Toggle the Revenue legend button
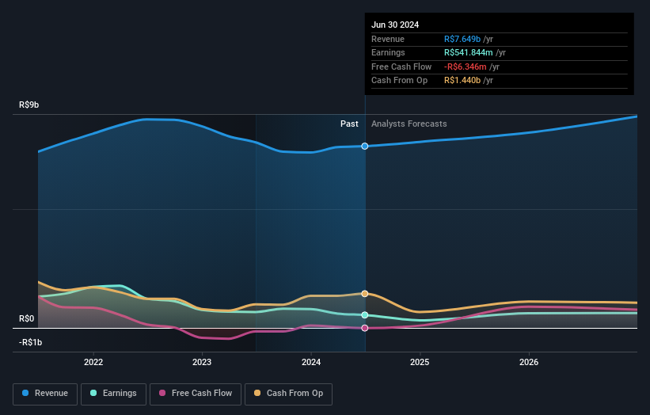650x415 pixels. click(45, 394)
